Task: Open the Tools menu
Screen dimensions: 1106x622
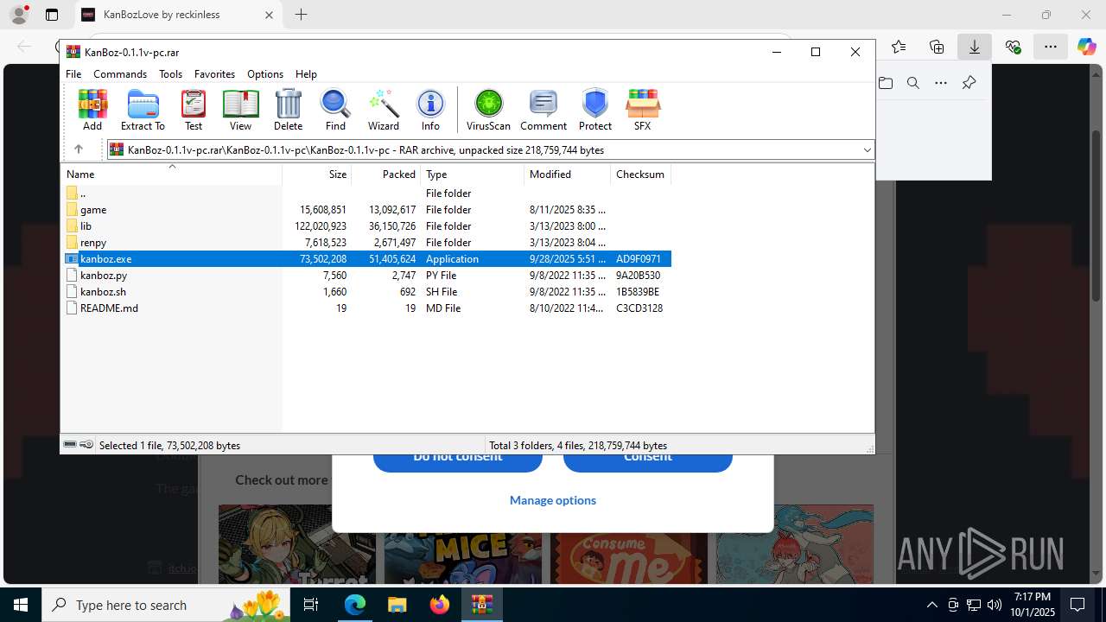Action: pyautogui.click(x=170, y=74)
